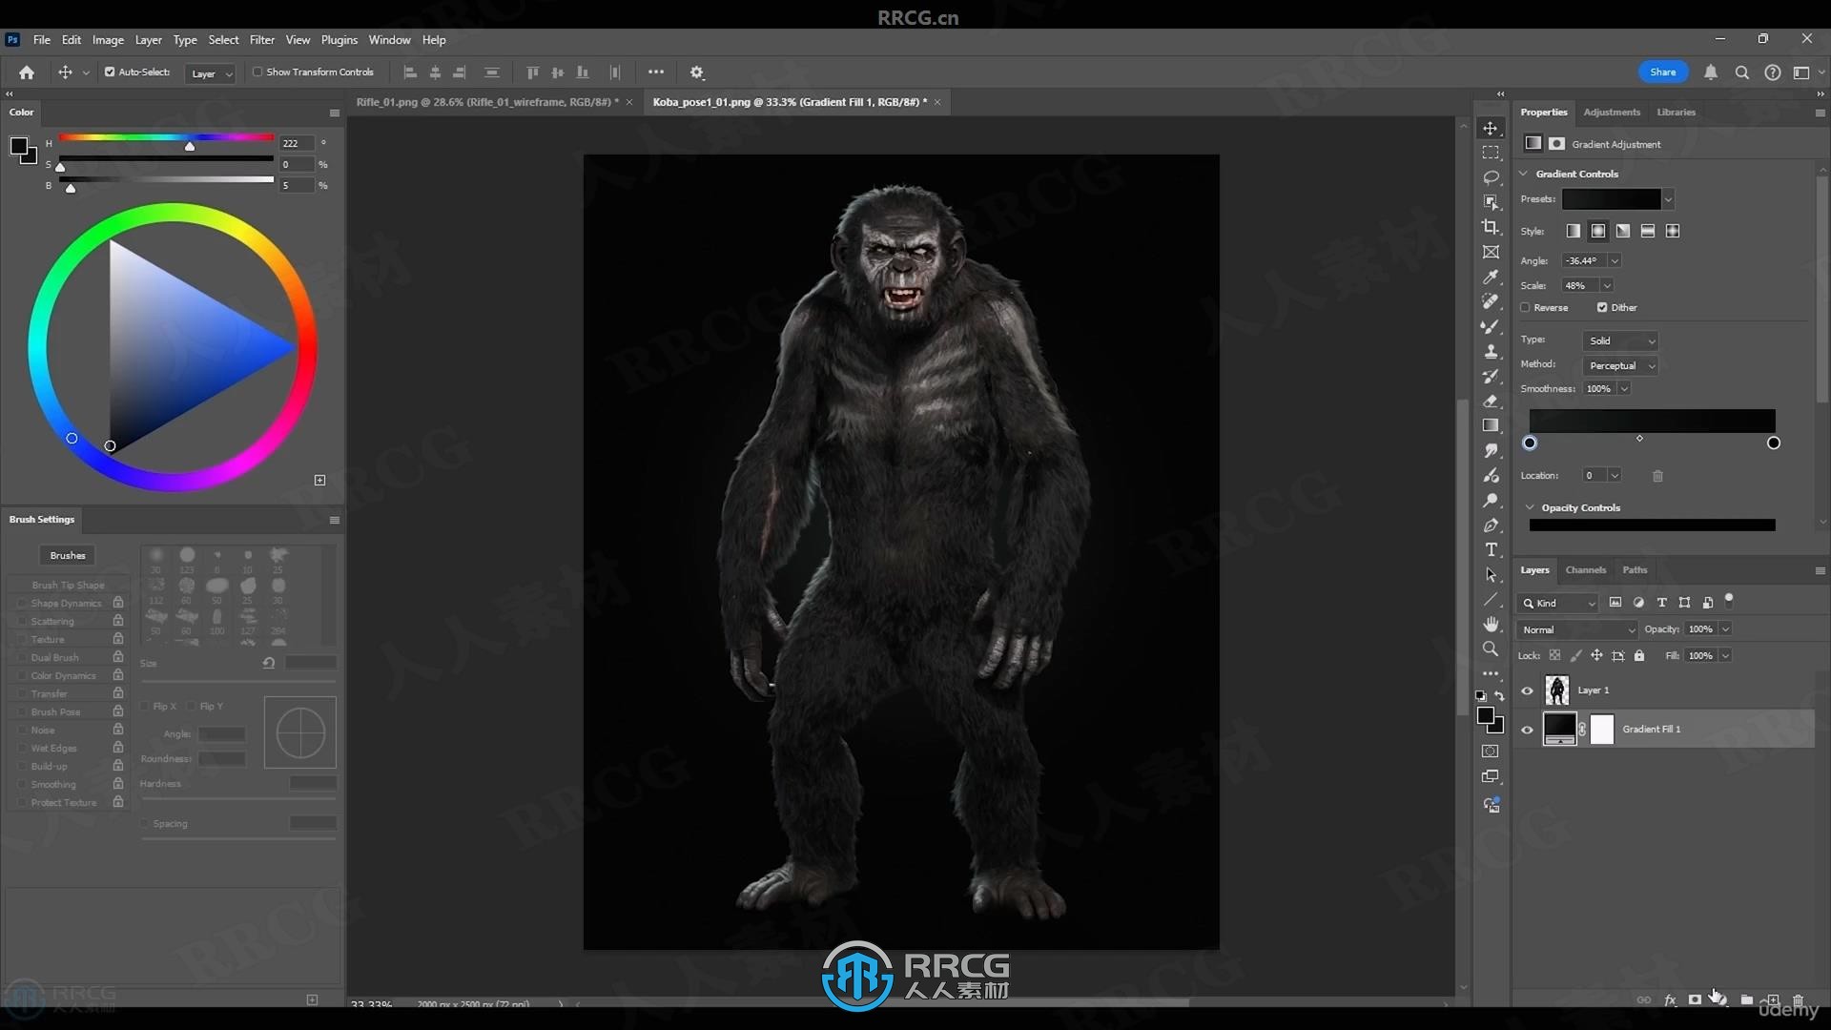The height and width of the screenshot is (1030, 1831).
Task: Select the Hand tool
Action: (x=1491, y=624)
